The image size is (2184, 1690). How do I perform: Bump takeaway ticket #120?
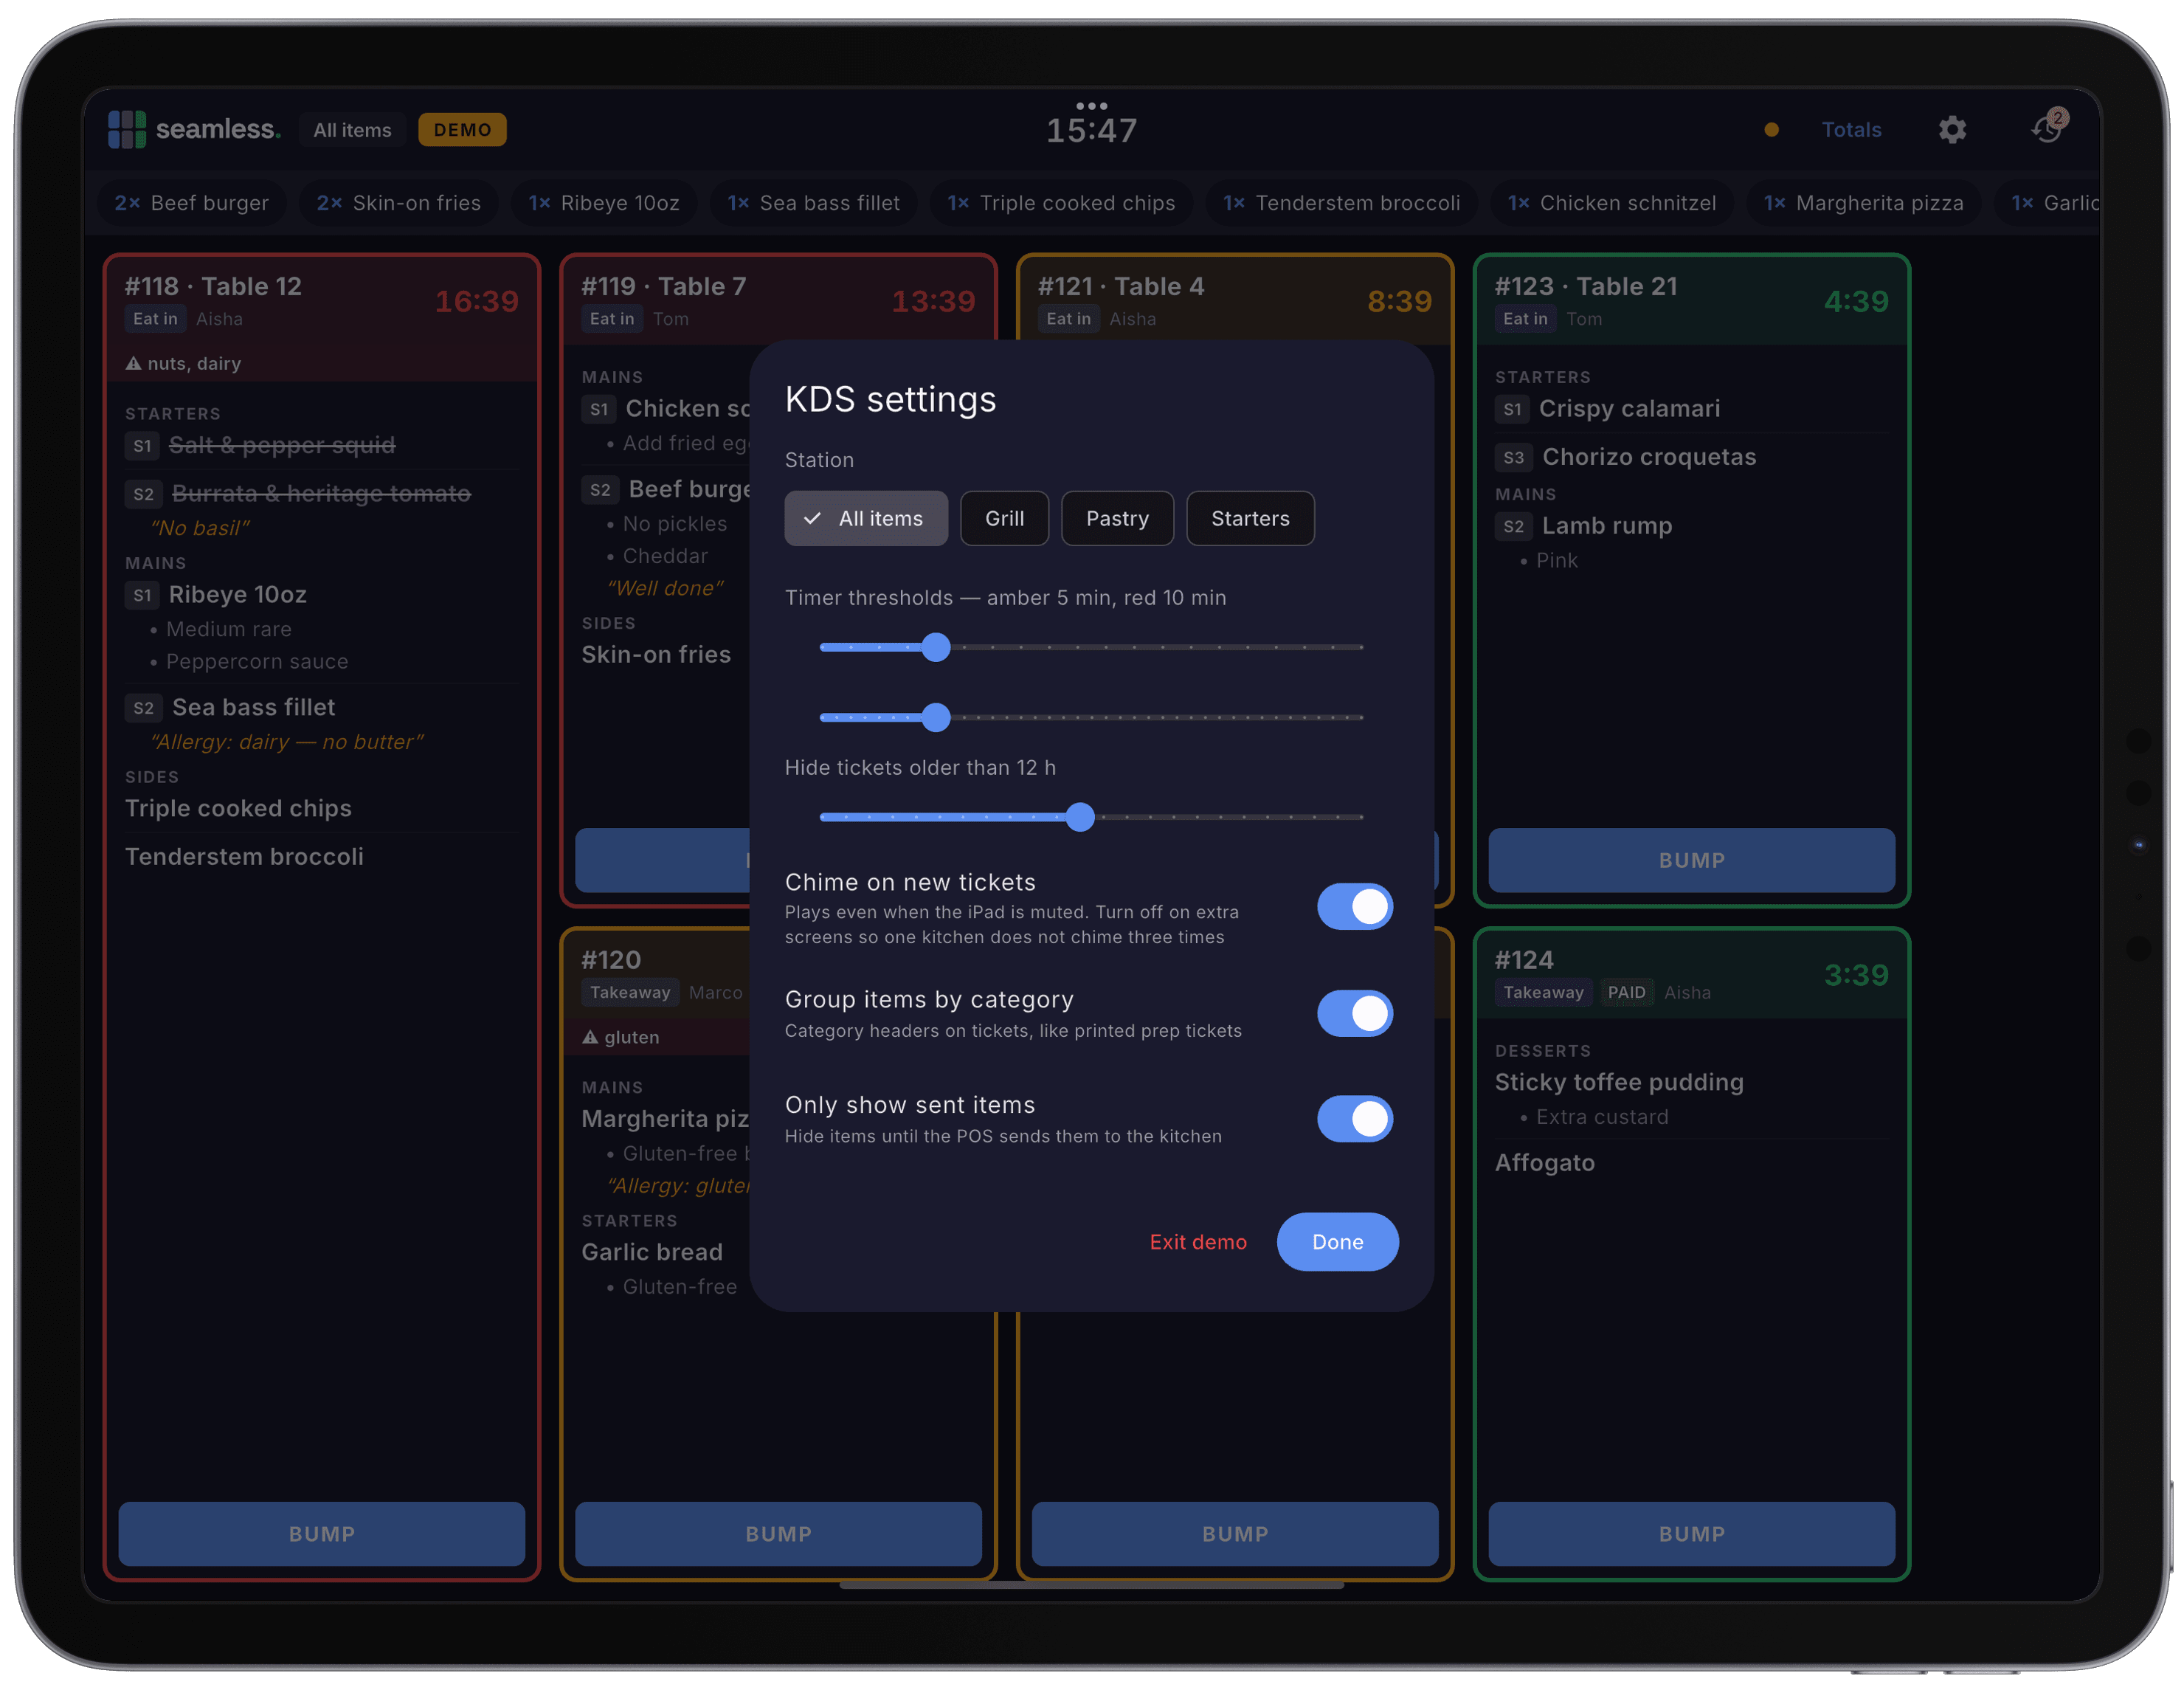(778, 1534)
